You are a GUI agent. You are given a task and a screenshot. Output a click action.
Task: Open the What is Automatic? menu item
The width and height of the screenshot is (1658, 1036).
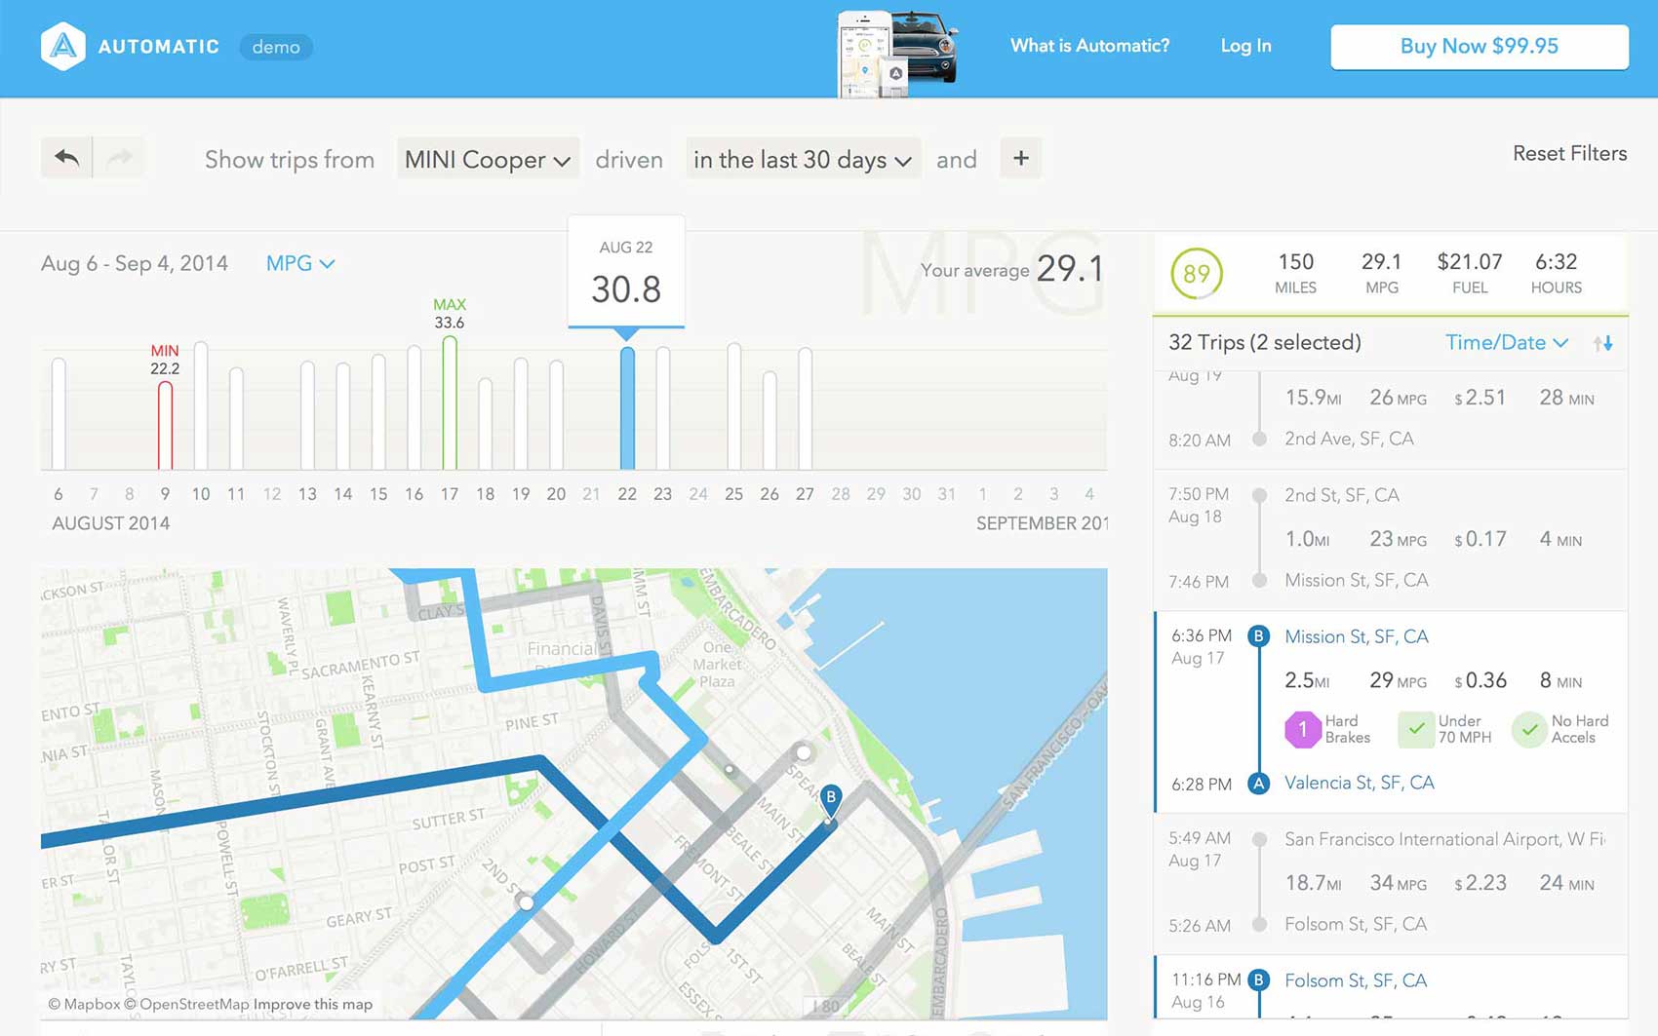1089,46
